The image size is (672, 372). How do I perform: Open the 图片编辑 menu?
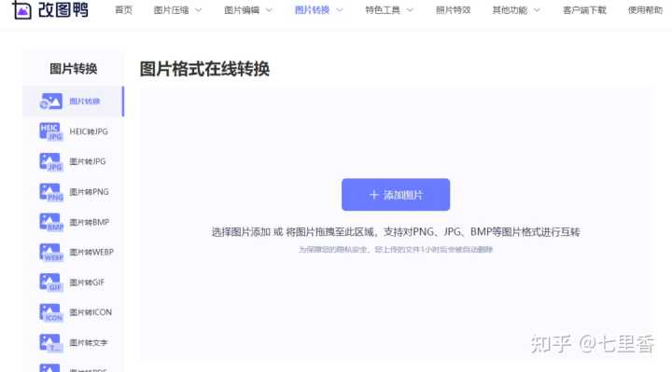point(242,10)
